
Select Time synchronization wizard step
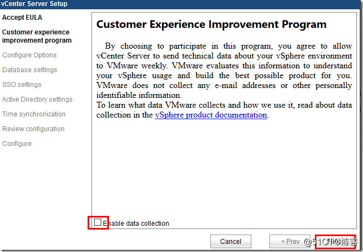coord(34,114)
